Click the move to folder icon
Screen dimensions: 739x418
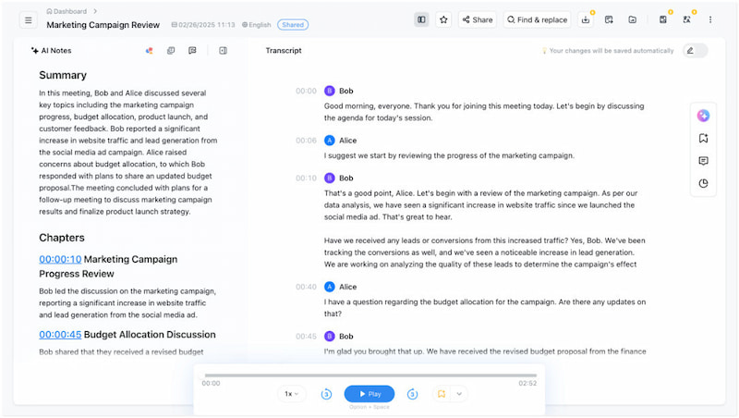point(633,19)
